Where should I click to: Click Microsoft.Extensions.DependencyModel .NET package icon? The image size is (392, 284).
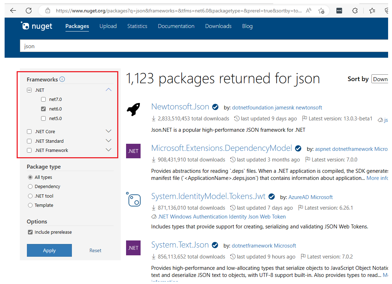click(133, 151)
